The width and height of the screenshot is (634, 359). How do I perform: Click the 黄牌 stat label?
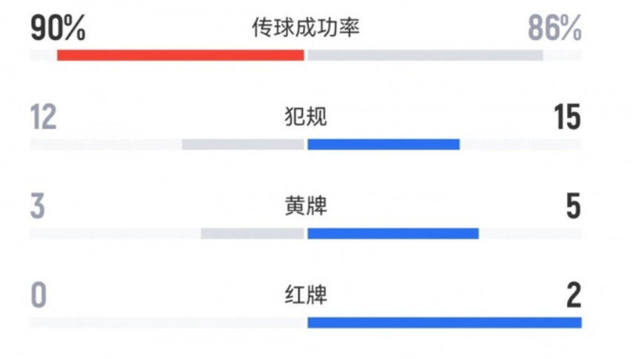click(x=306, y=206)
